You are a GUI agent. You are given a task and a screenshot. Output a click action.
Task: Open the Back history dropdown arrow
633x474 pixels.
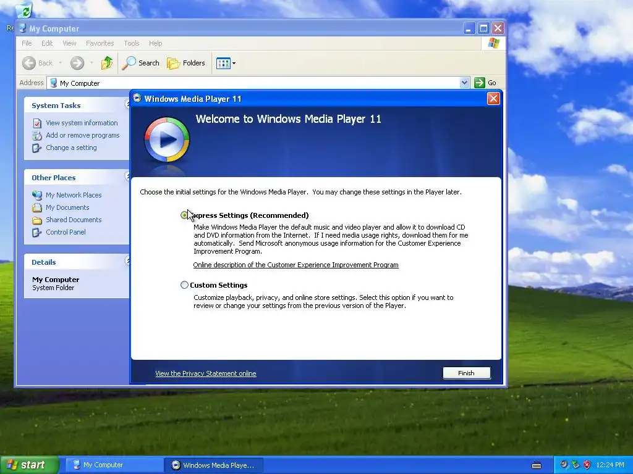(x=61, y=63)
